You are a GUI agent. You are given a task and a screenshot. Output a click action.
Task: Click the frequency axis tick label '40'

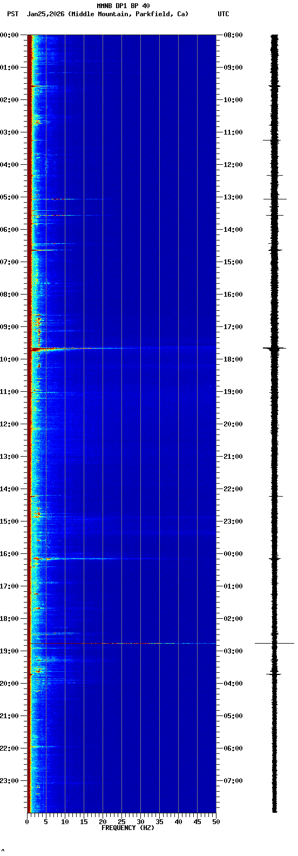(x=178, y=822)
